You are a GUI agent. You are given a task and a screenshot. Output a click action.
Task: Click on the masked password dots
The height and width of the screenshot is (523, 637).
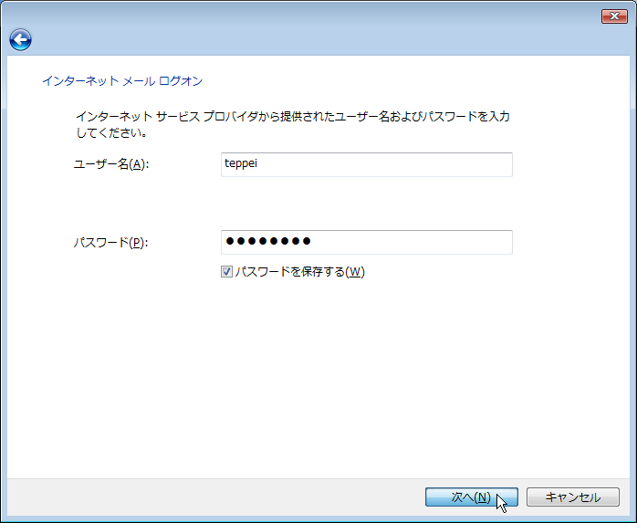[268, 241]
